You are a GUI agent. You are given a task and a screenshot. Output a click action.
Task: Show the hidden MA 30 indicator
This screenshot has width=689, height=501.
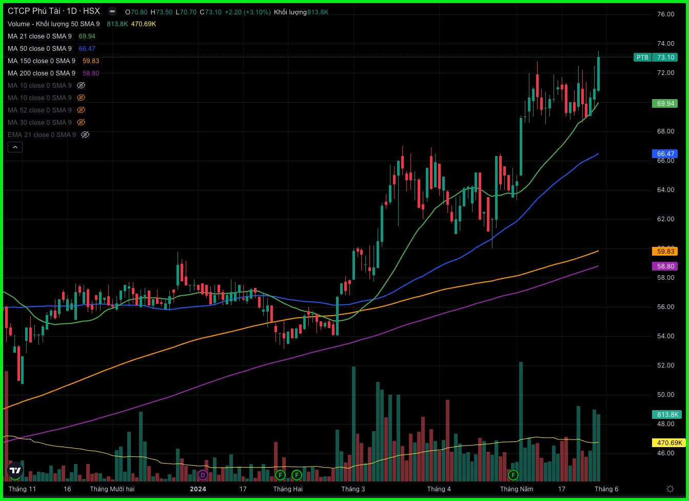coord(81,122)
